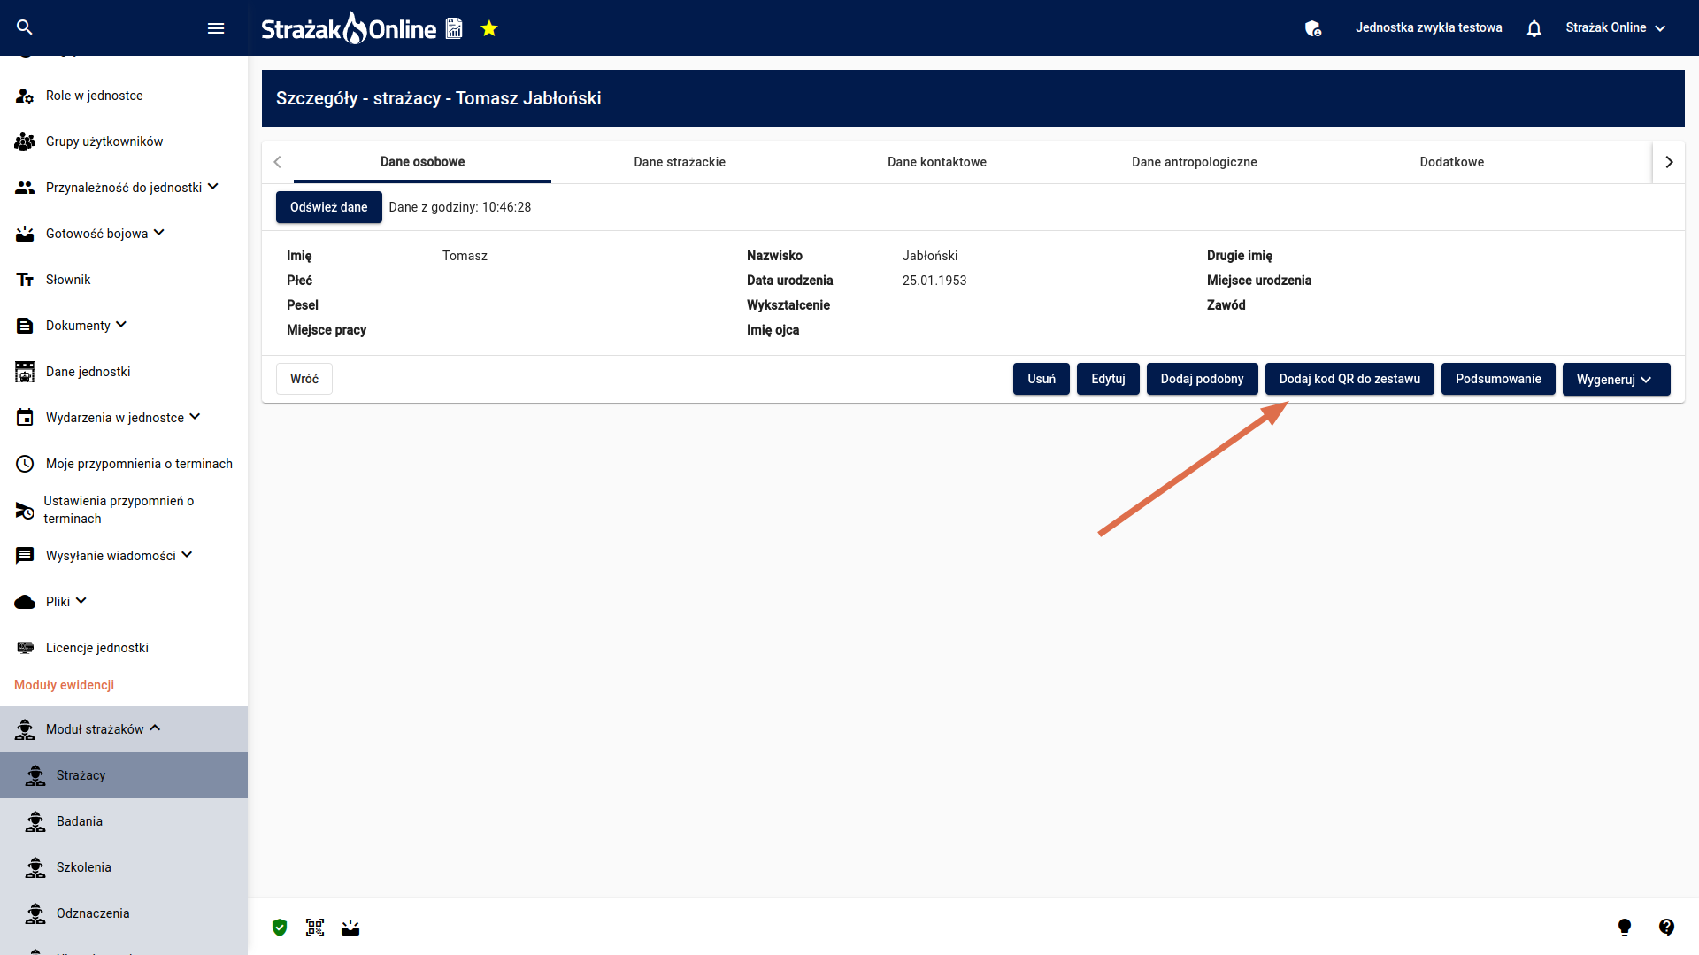Click the Wróć button
The width and height of the screenshot is (1699, 955).
click(304, 379)
